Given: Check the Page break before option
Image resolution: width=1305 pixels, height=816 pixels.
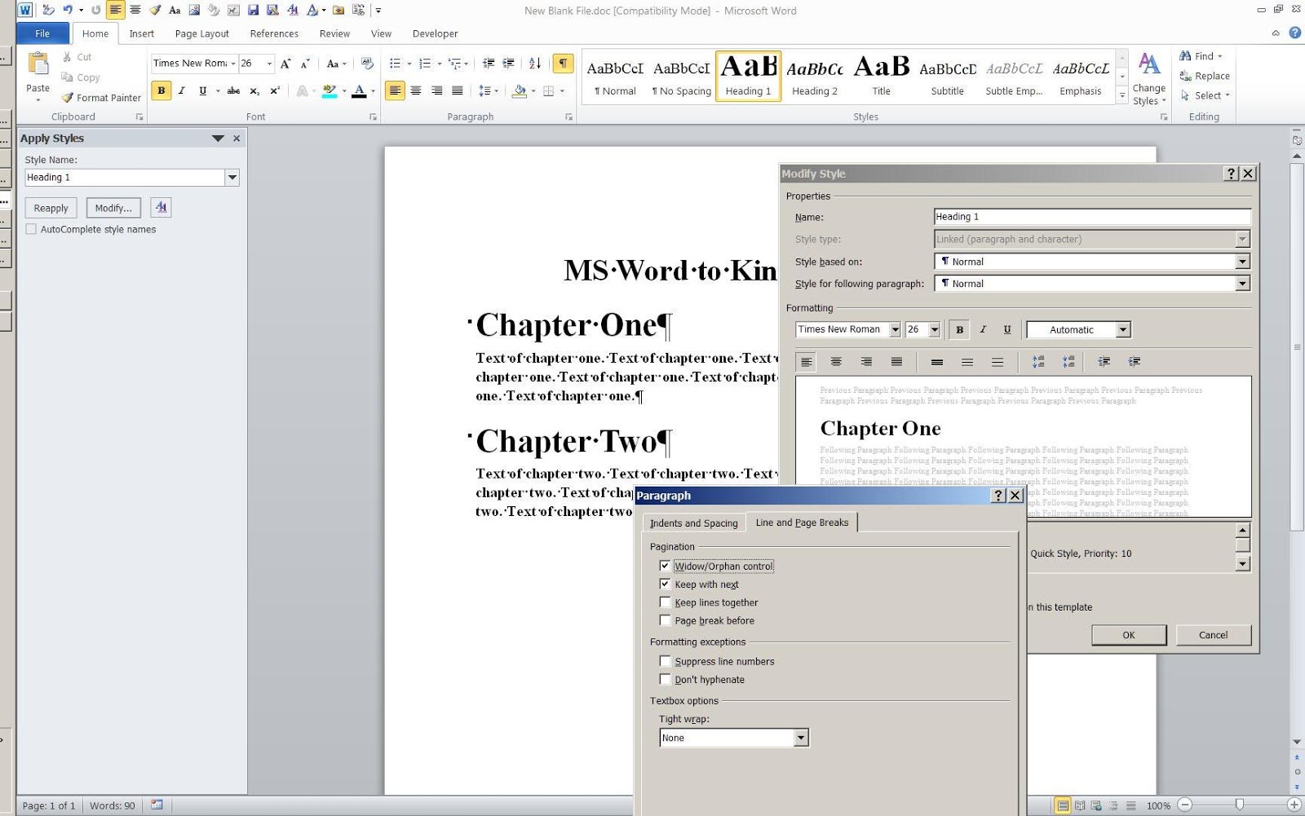Looking at the screenshot, I should pyautogui.click(x=666, y=620).
